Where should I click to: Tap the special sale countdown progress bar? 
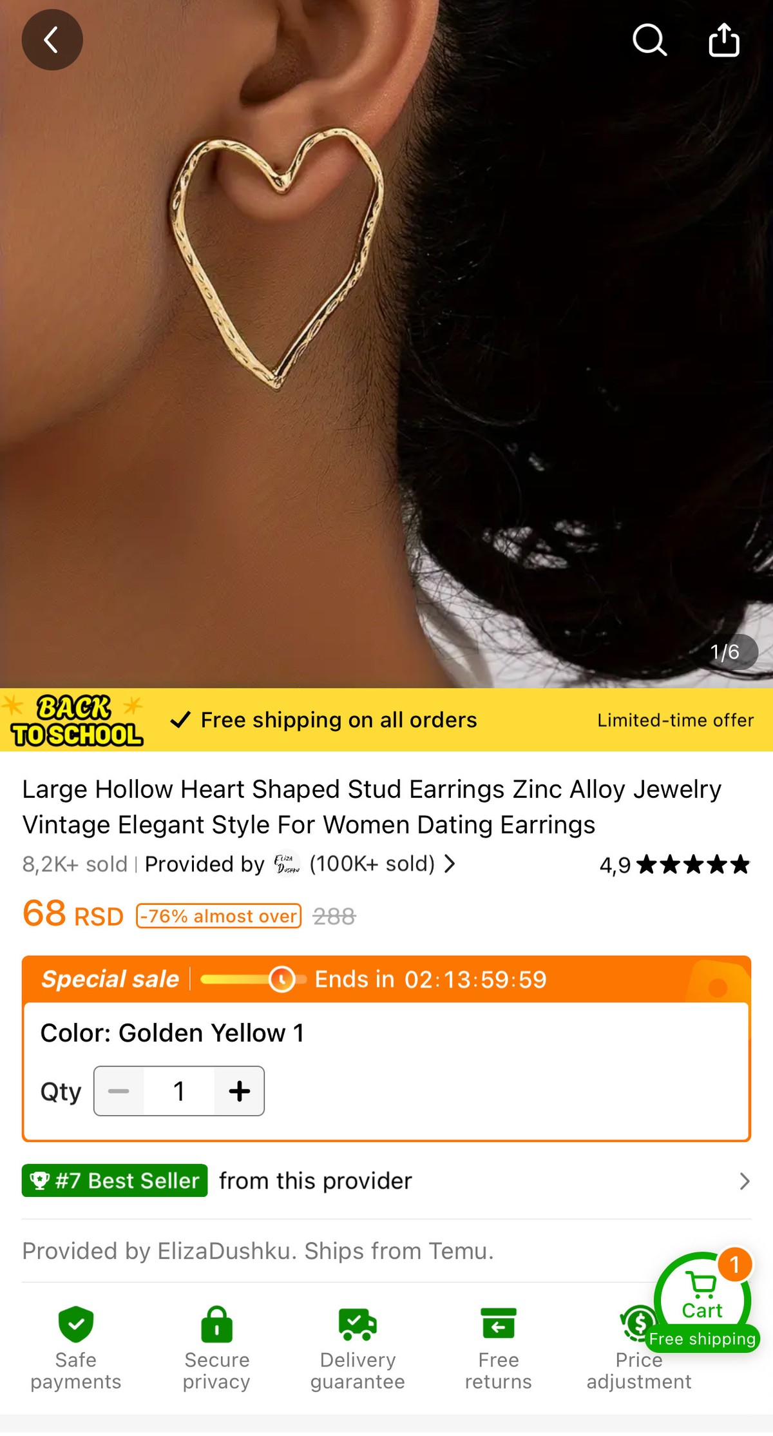point(252,979)
